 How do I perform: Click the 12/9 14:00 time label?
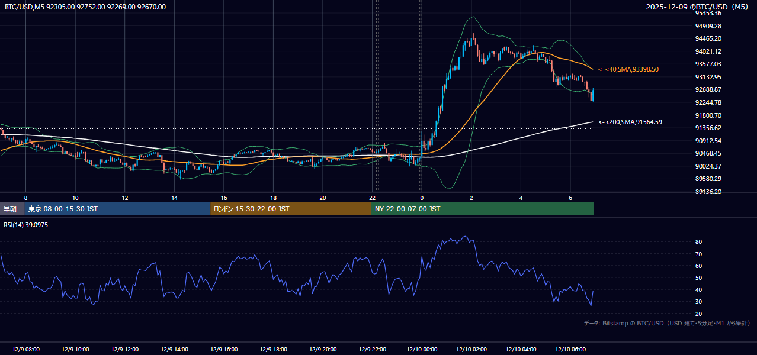(174, 350)
